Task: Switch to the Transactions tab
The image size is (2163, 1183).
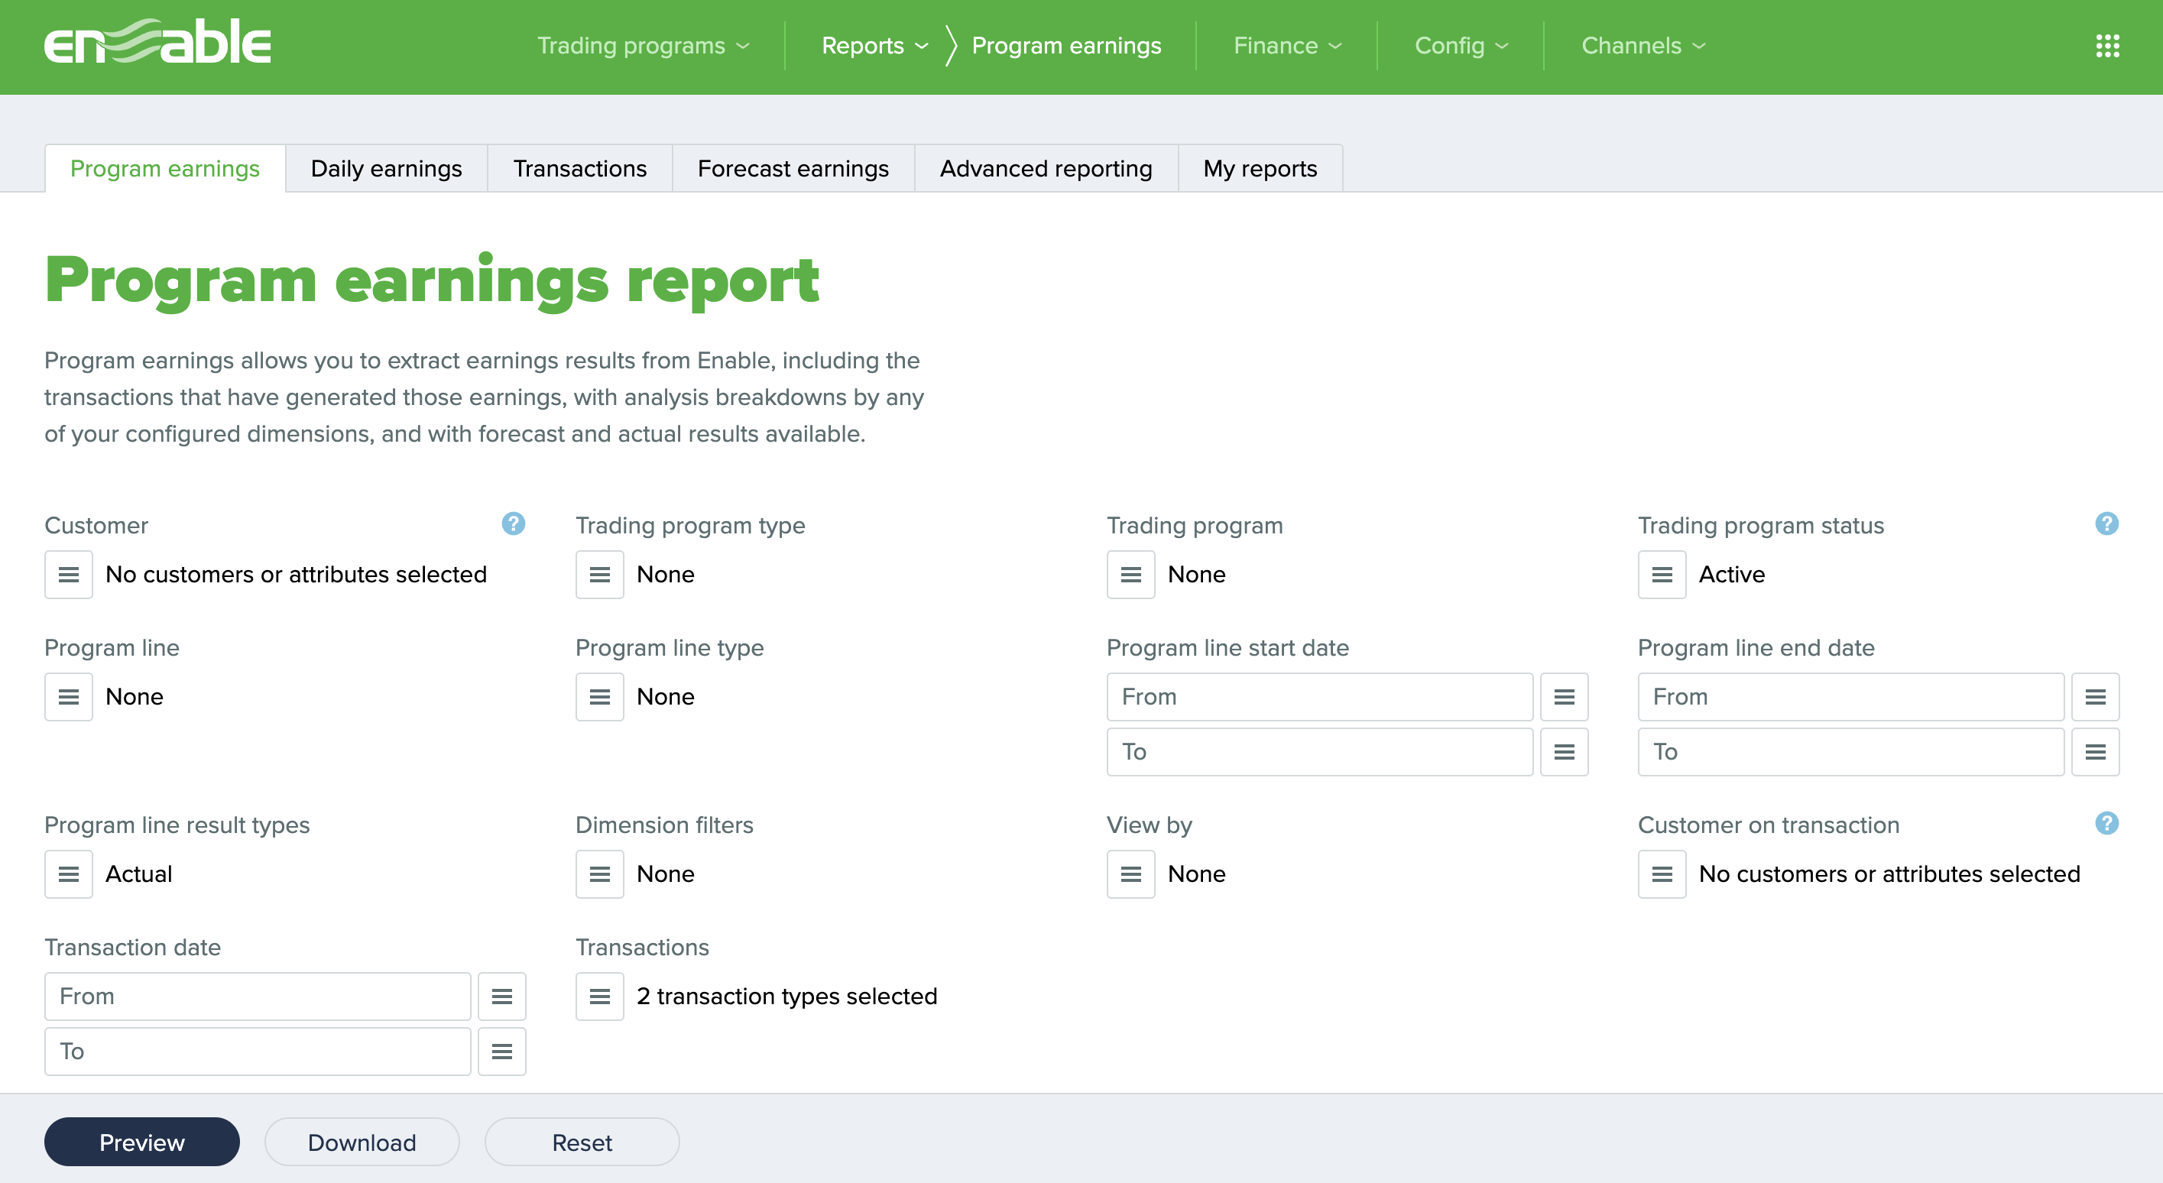Action: [x=579, y=169]
